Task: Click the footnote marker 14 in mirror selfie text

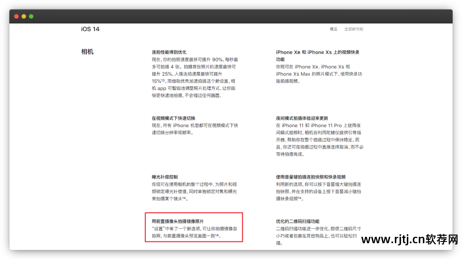Action: [x=218, y=235]
